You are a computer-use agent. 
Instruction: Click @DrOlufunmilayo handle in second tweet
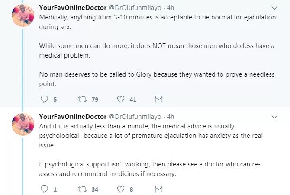click(x=134, y=117)
